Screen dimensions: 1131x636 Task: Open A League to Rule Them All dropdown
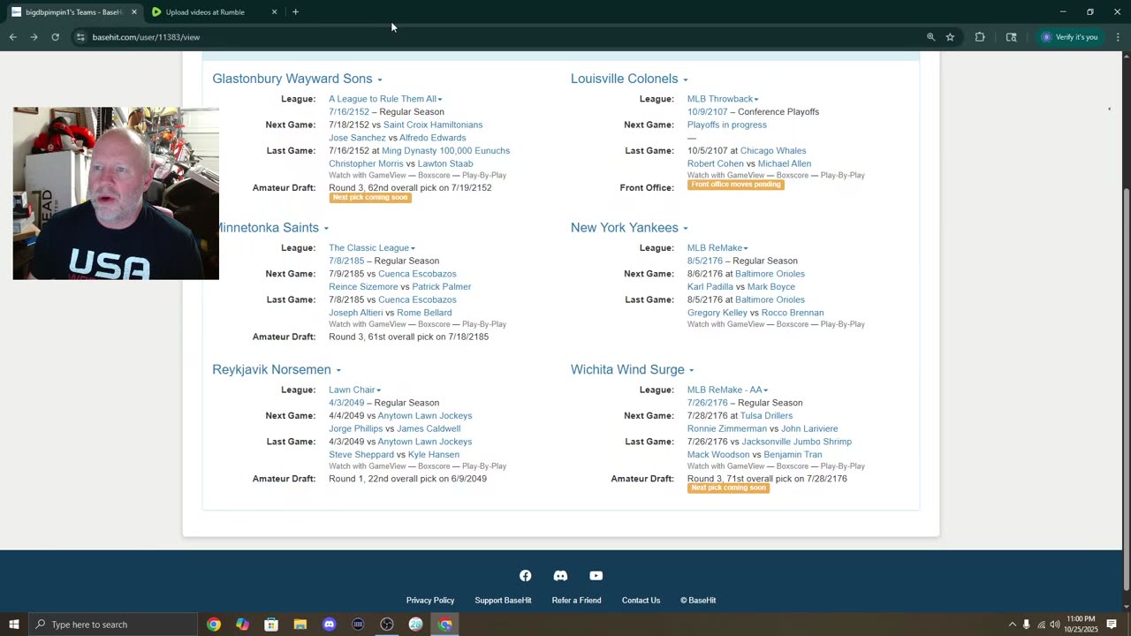[385, 99]
